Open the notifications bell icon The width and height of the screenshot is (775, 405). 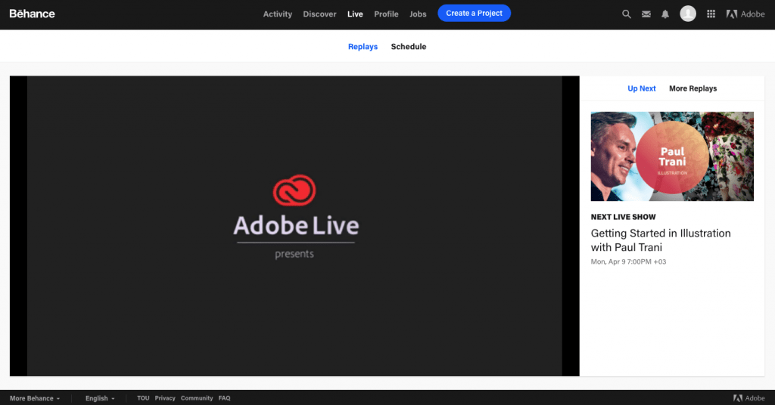(665, 14)
